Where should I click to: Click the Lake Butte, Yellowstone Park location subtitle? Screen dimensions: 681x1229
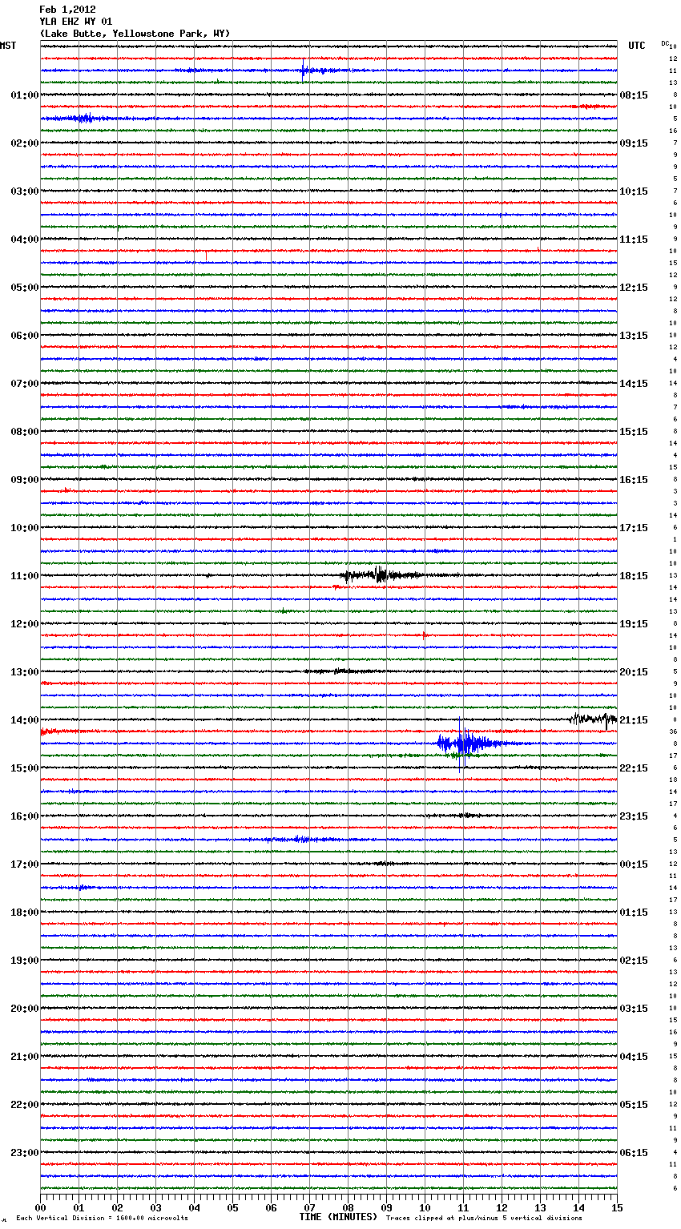pos(135,34)
